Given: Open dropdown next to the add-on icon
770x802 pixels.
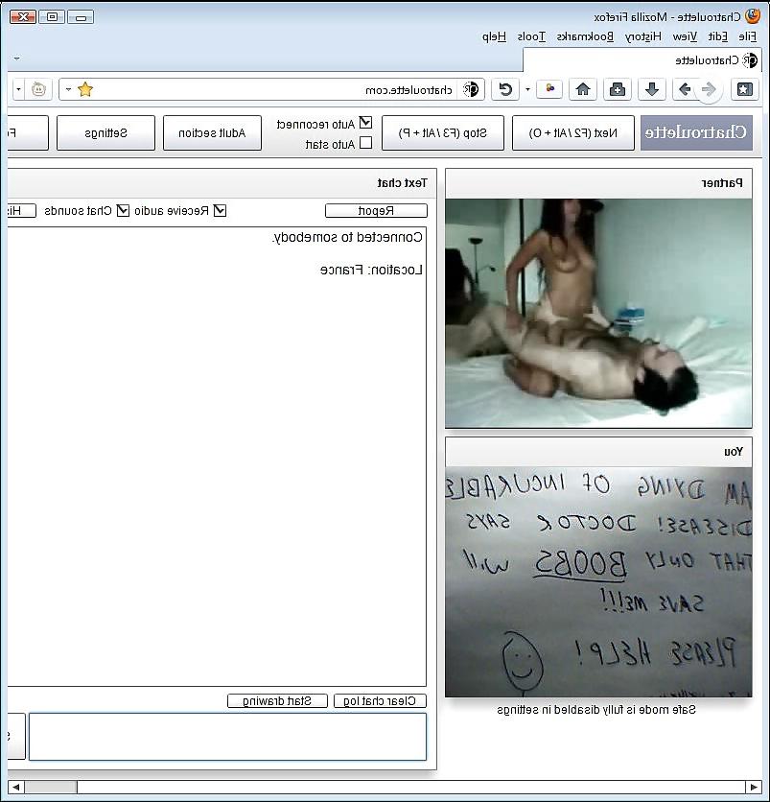Looking at the screenshot, I should 527,90.
